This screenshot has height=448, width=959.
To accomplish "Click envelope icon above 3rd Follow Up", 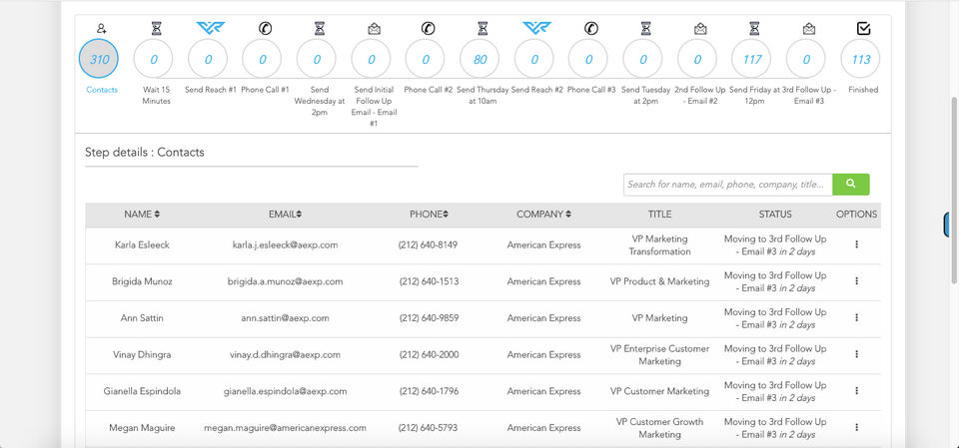I will (809, 28).
